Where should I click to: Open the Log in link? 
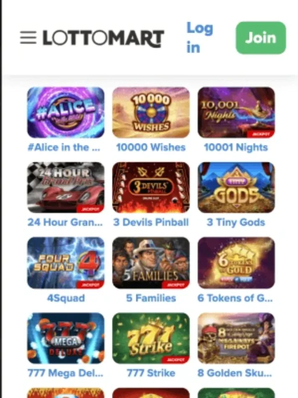pos(200,38)
